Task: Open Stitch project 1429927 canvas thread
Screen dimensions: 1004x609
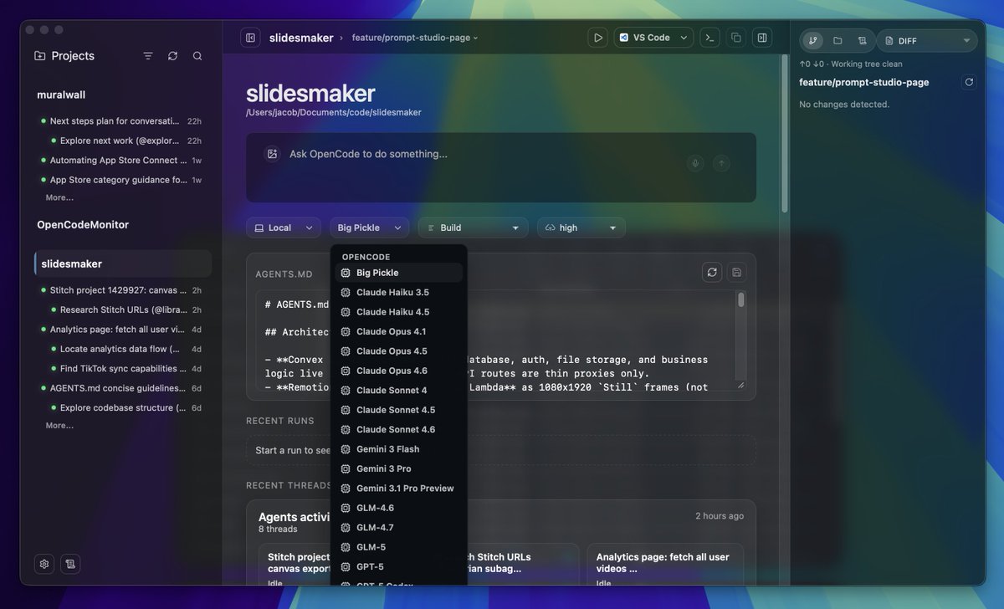Action: [x=121, y=290]
